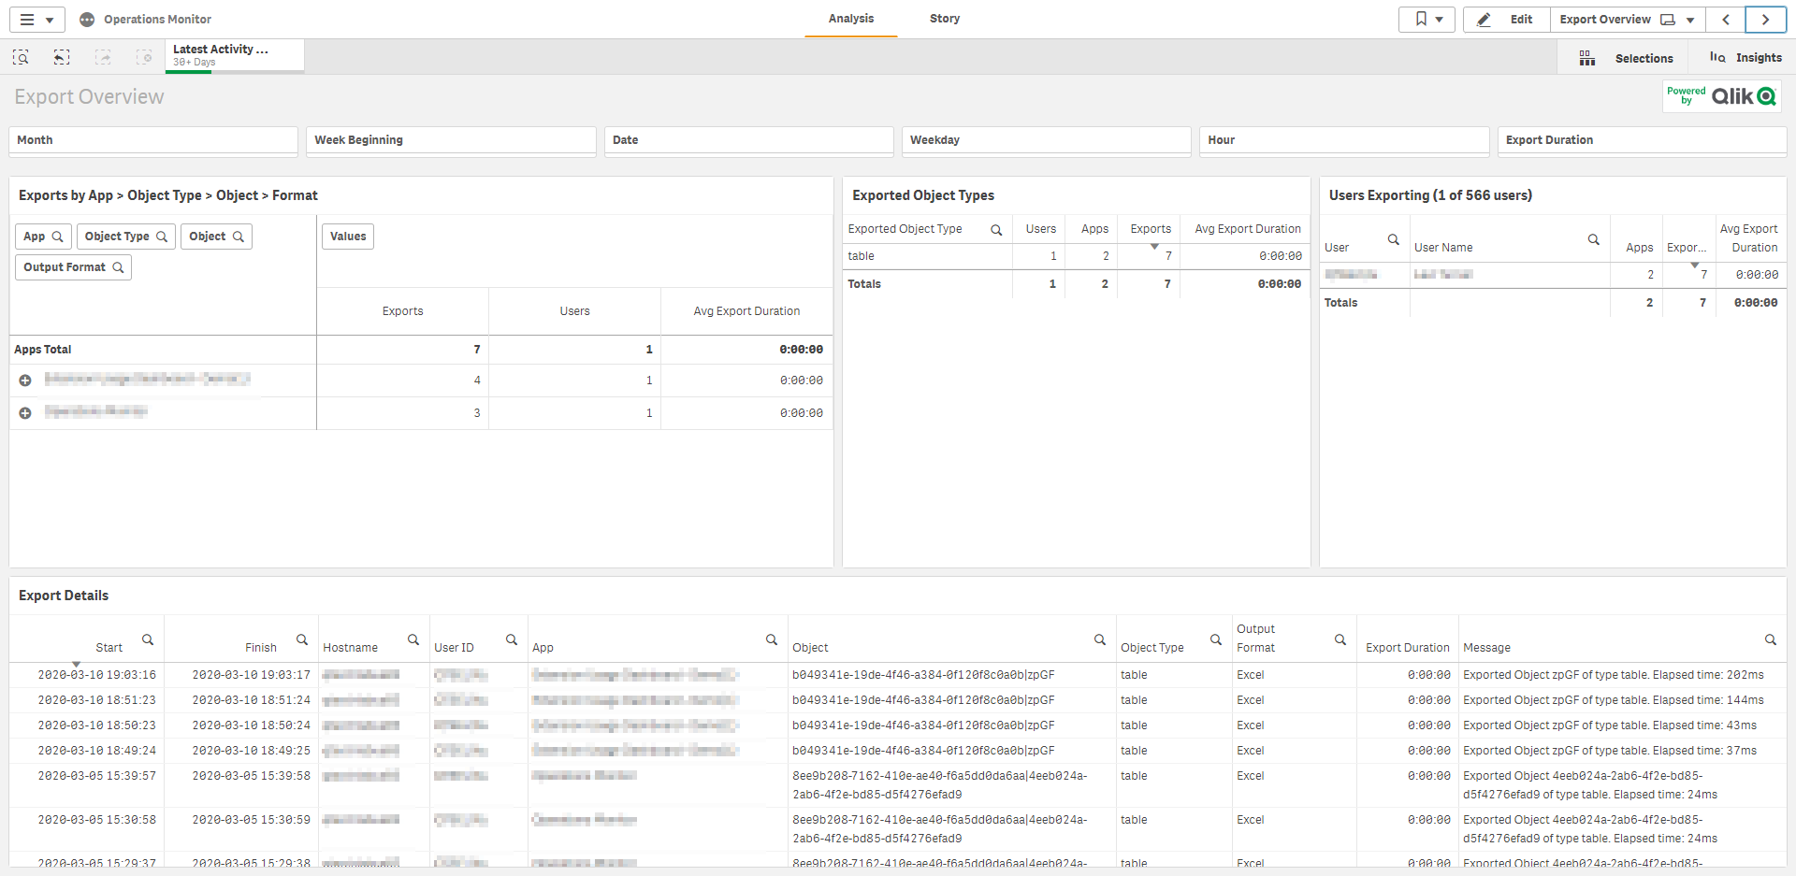
Task: Search the Message column in Export Details
Action: pos(1770,640)
